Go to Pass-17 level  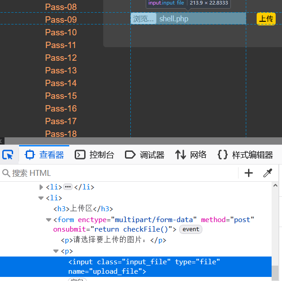[61, 121]
